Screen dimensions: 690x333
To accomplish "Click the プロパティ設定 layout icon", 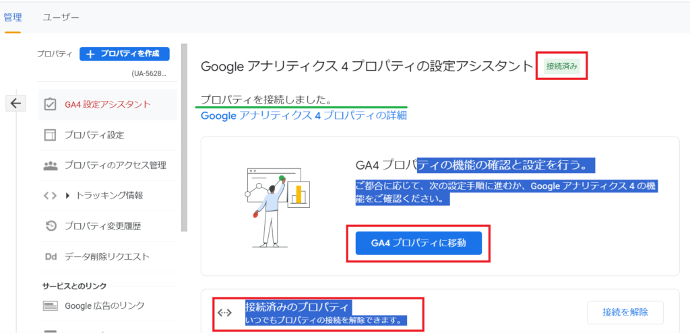I will tap(50, 135).
